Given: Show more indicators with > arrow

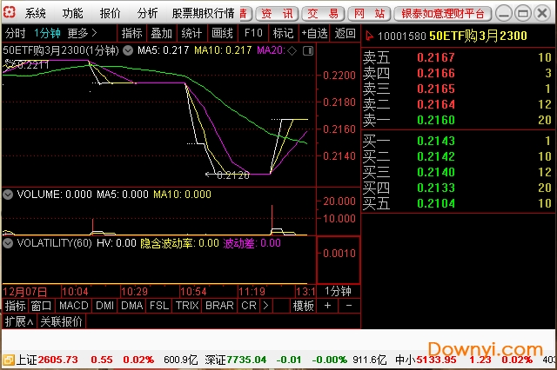Looking at the screenshot, I should pyautogui.click(x=265, y=306).
